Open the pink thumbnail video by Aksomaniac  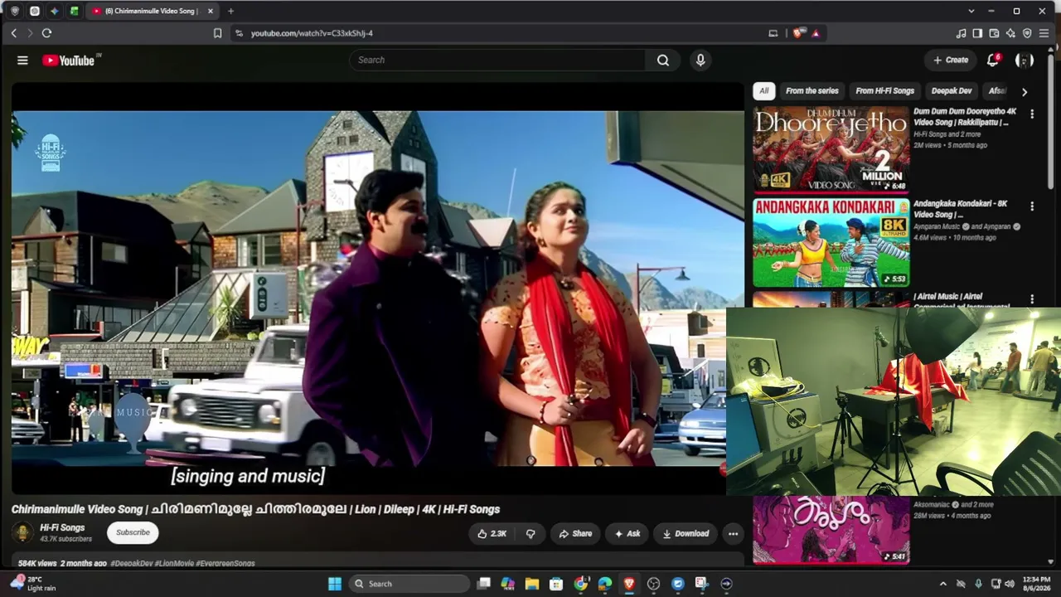click(831, 530)
